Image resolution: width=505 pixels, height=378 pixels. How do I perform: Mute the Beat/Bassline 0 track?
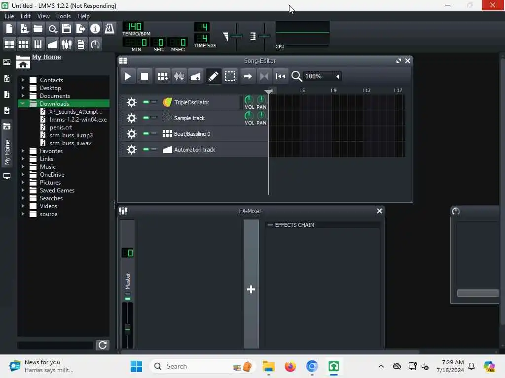point(146,133)
